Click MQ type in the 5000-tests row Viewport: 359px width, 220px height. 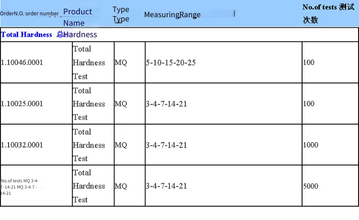click(121, 186)
